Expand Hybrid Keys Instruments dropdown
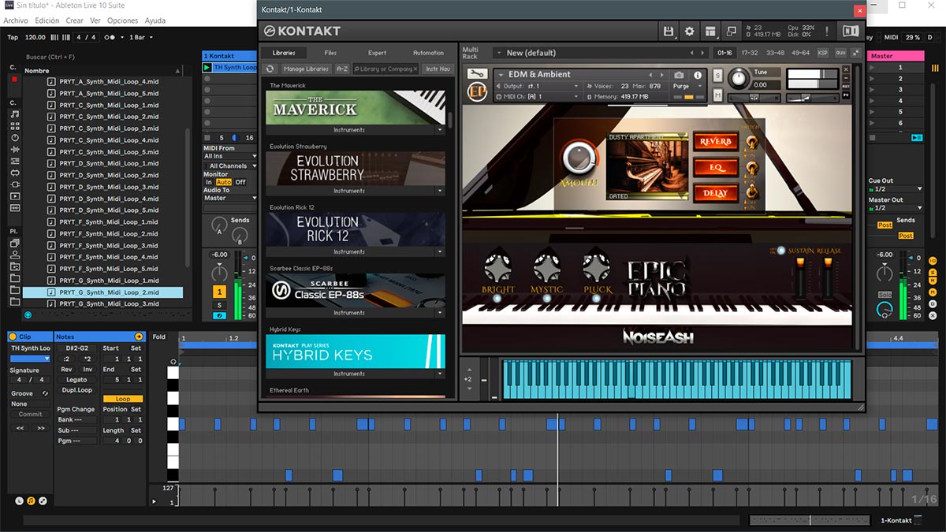946x532 pixels. pyautogui.click(x=441, y=374)
